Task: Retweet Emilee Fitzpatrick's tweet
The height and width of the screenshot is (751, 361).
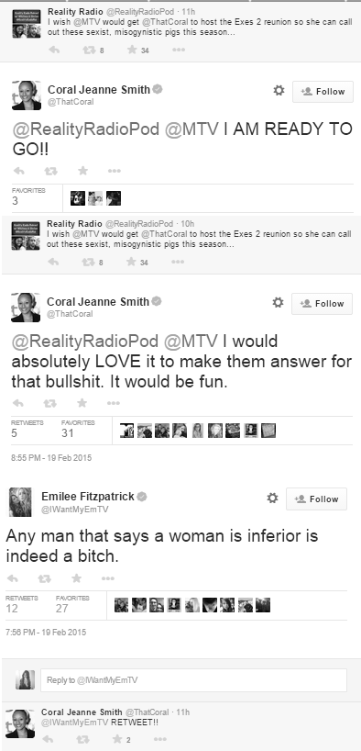Action: (45, 578)
